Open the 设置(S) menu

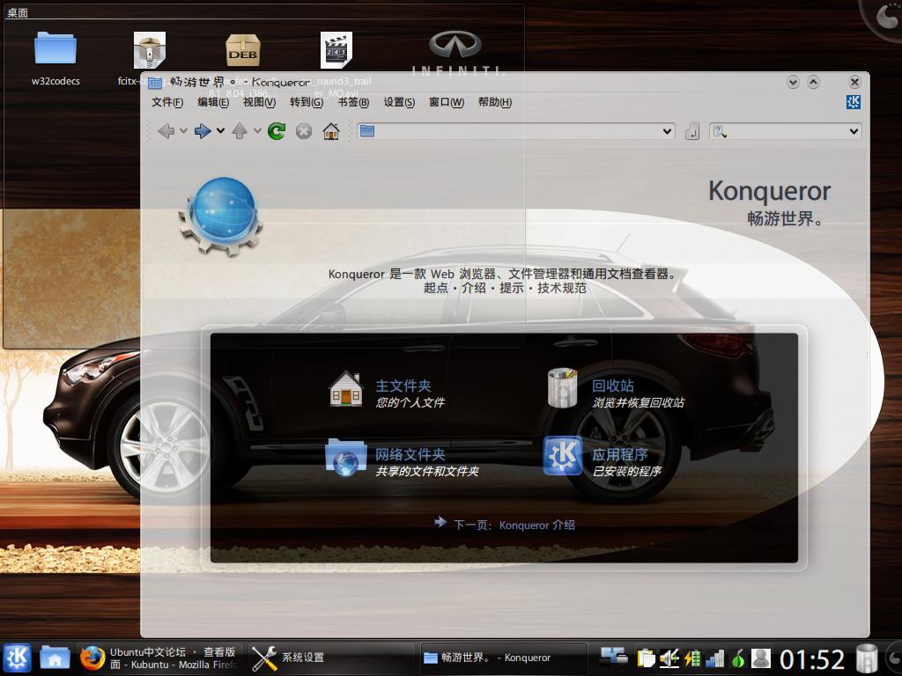pos(399,102)
